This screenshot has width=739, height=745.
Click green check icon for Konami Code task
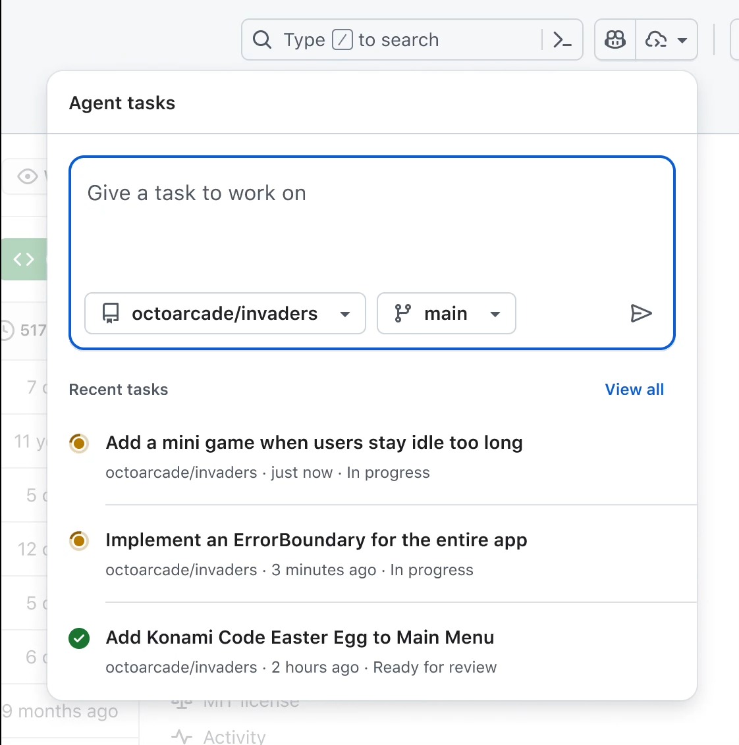(79, 638)
